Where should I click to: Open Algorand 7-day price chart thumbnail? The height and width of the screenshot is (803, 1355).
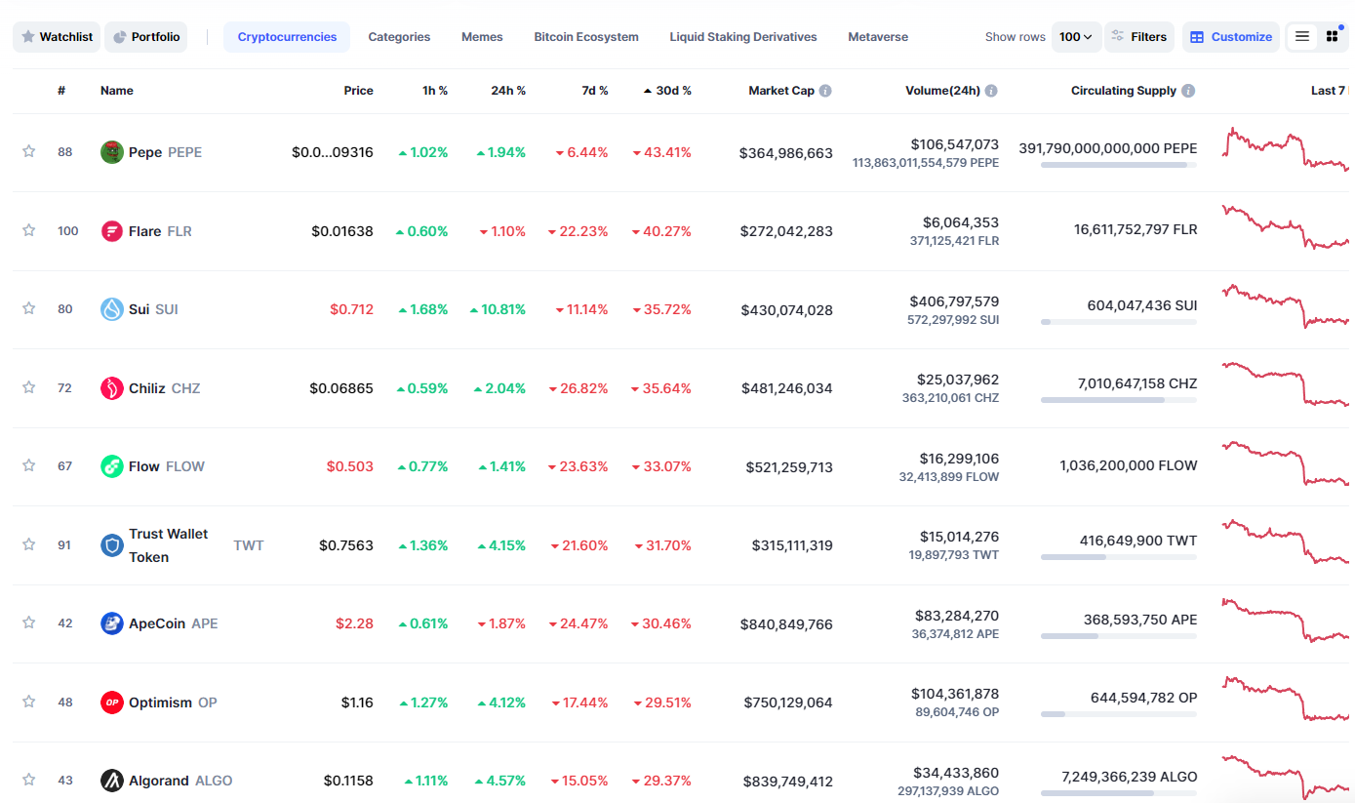pyautogui.click(x=1285, y=776)
